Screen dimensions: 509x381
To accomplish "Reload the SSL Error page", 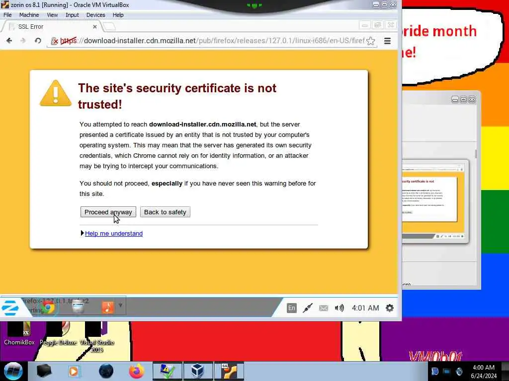I will tap(38, 41).
